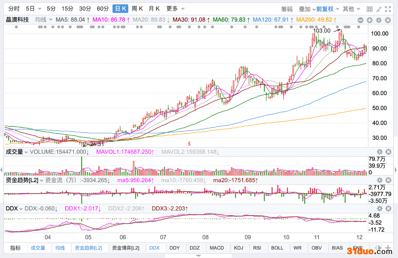Add a new indicator with plus icon
This screenshot has width=398, height=258.
(388, 248)
